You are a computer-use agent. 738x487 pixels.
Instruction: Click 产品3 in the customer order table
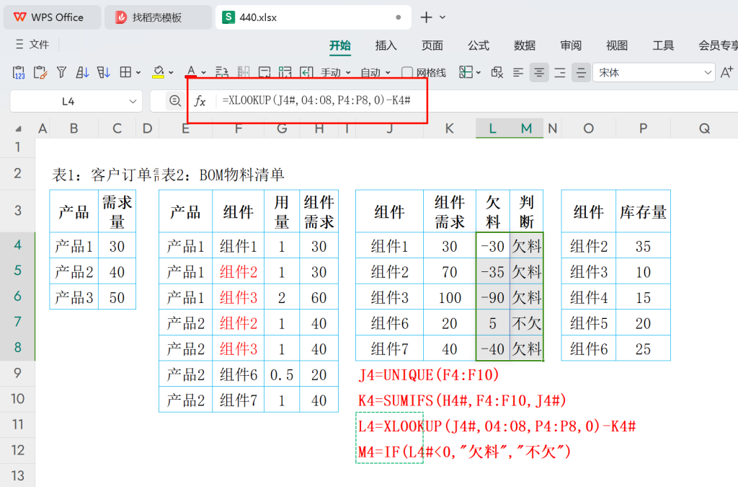tap(74, 298)
